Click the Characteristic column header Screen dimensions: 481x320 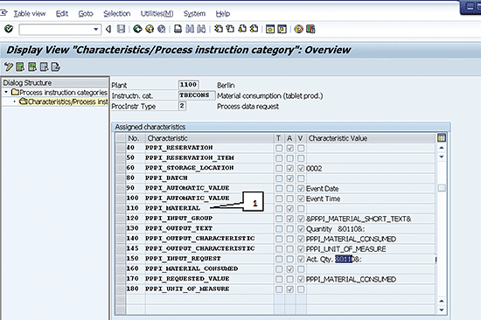point(210,138)
